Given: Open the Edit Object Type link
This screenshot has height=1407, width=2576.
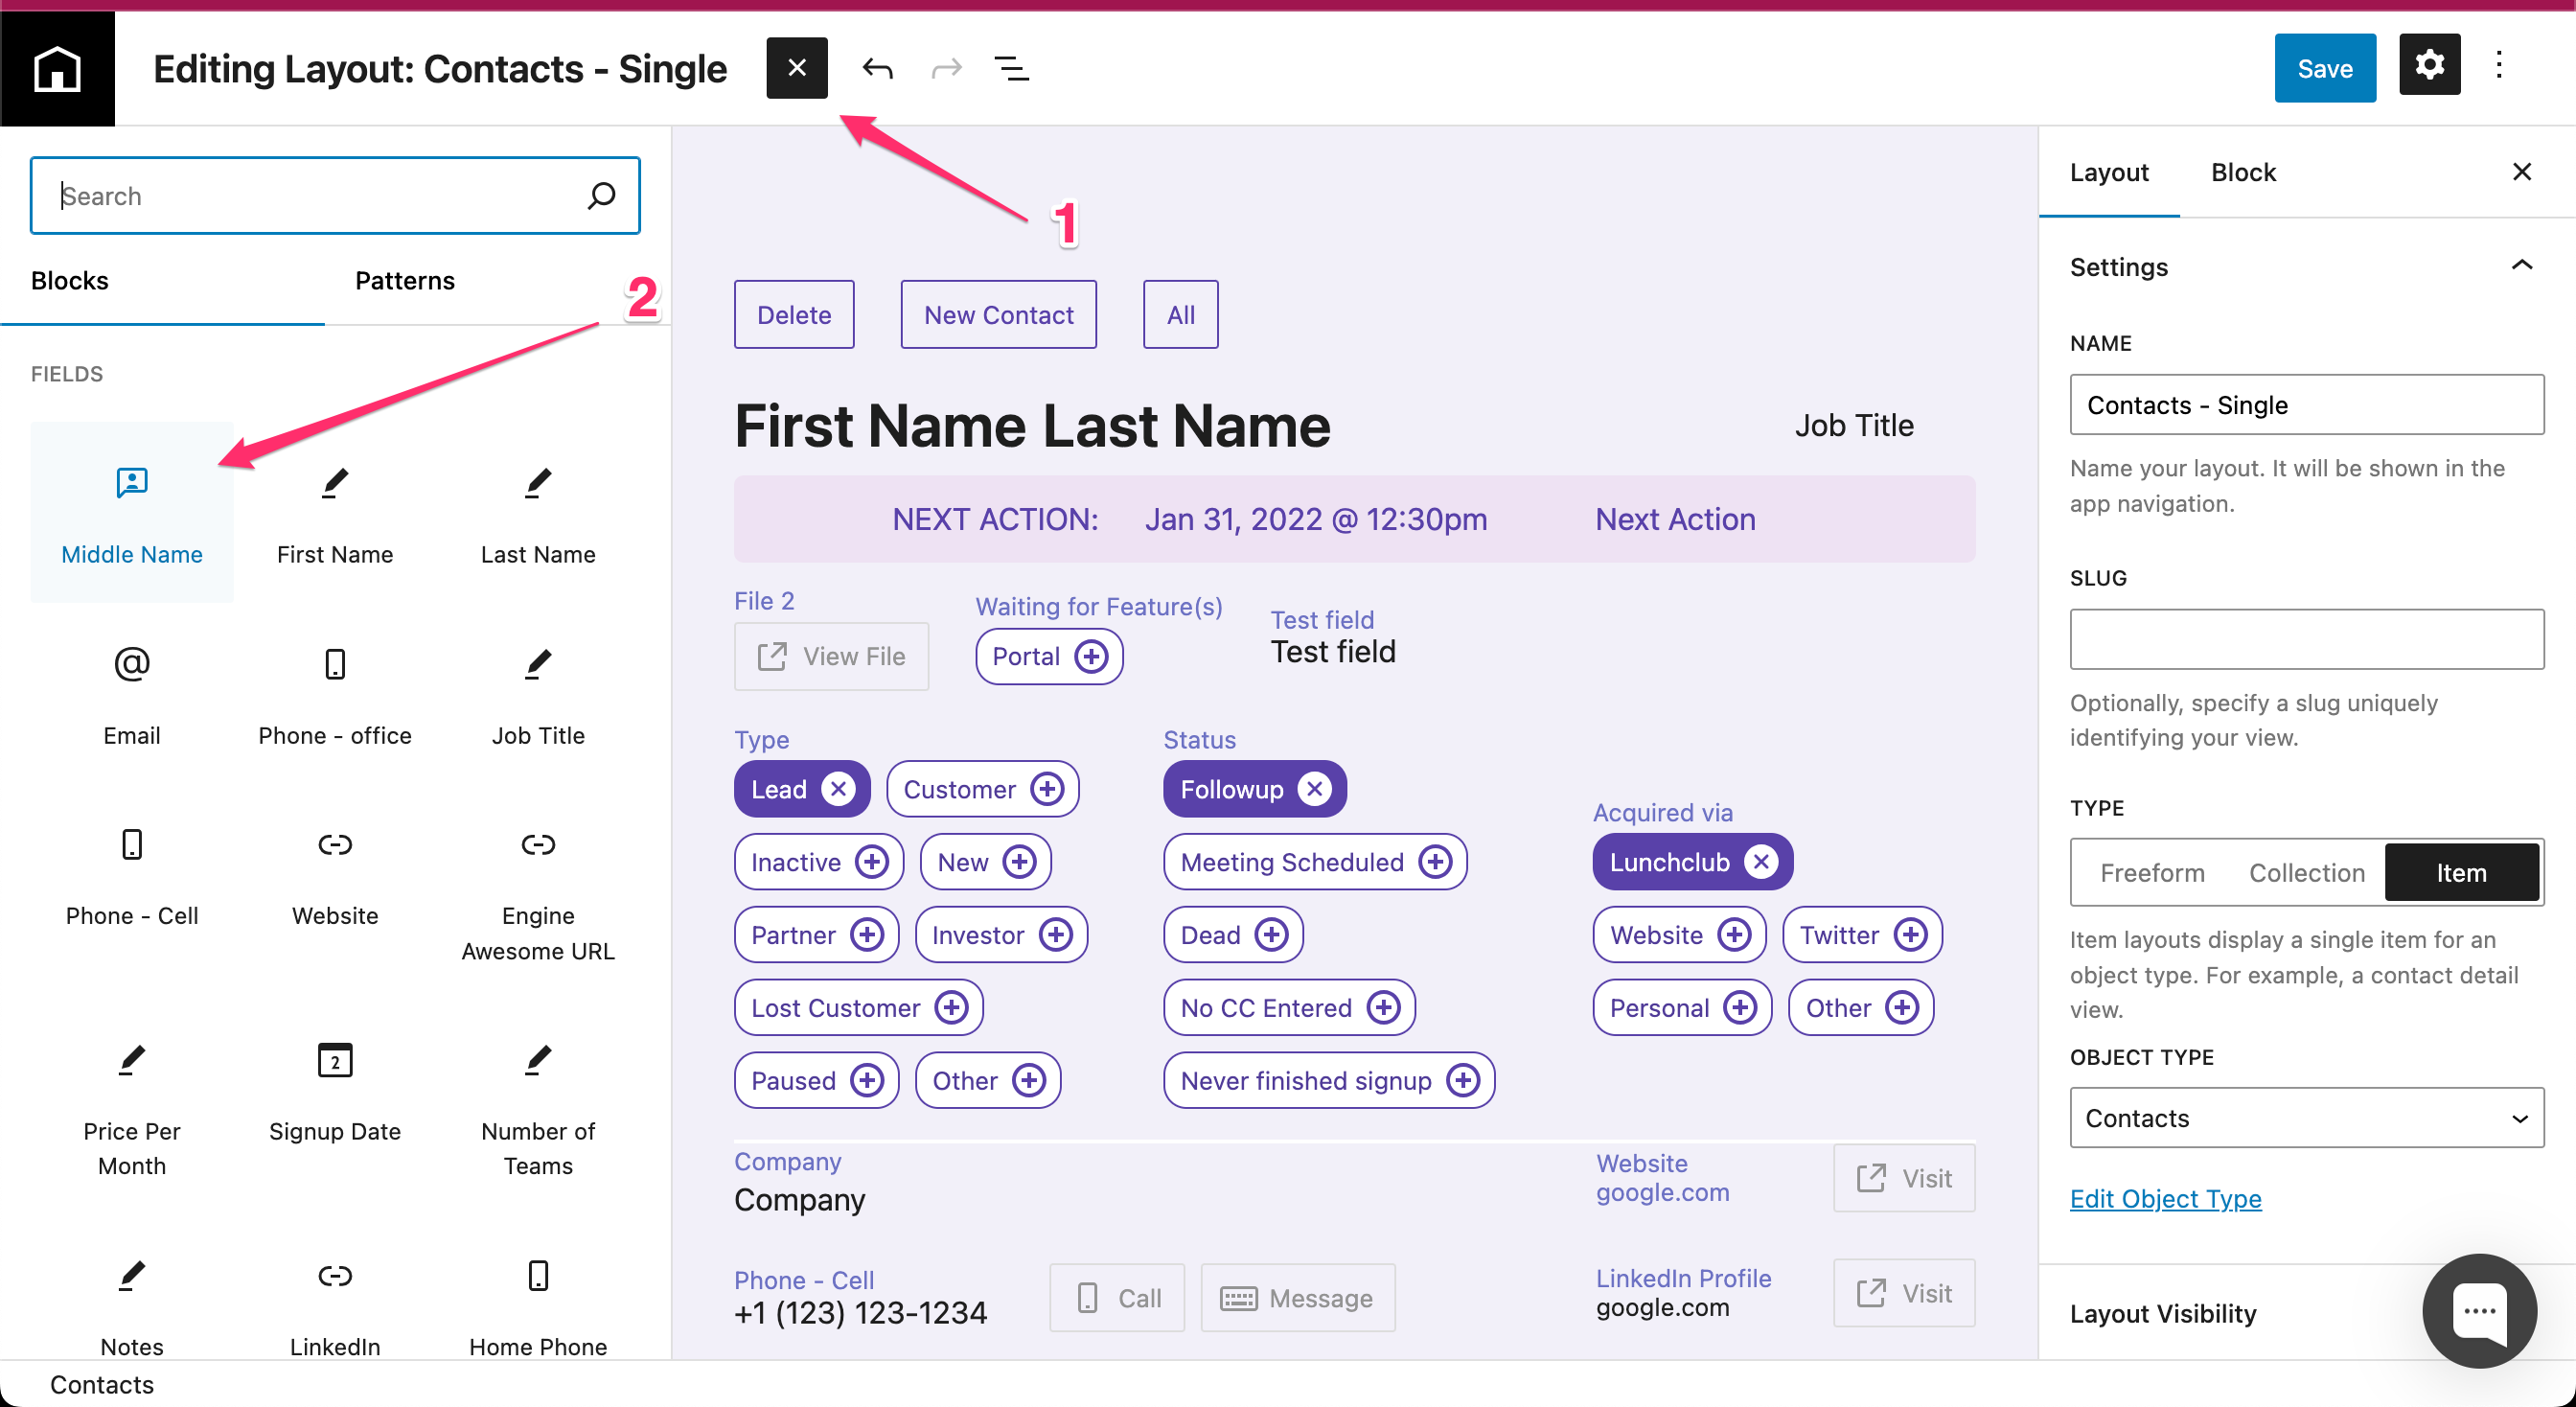Looking at the screenshot, I should (2165, 1199).
